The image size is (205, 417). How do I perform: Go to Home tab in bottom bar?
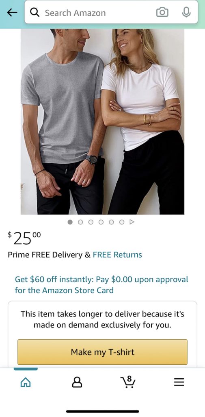[26, 382]
